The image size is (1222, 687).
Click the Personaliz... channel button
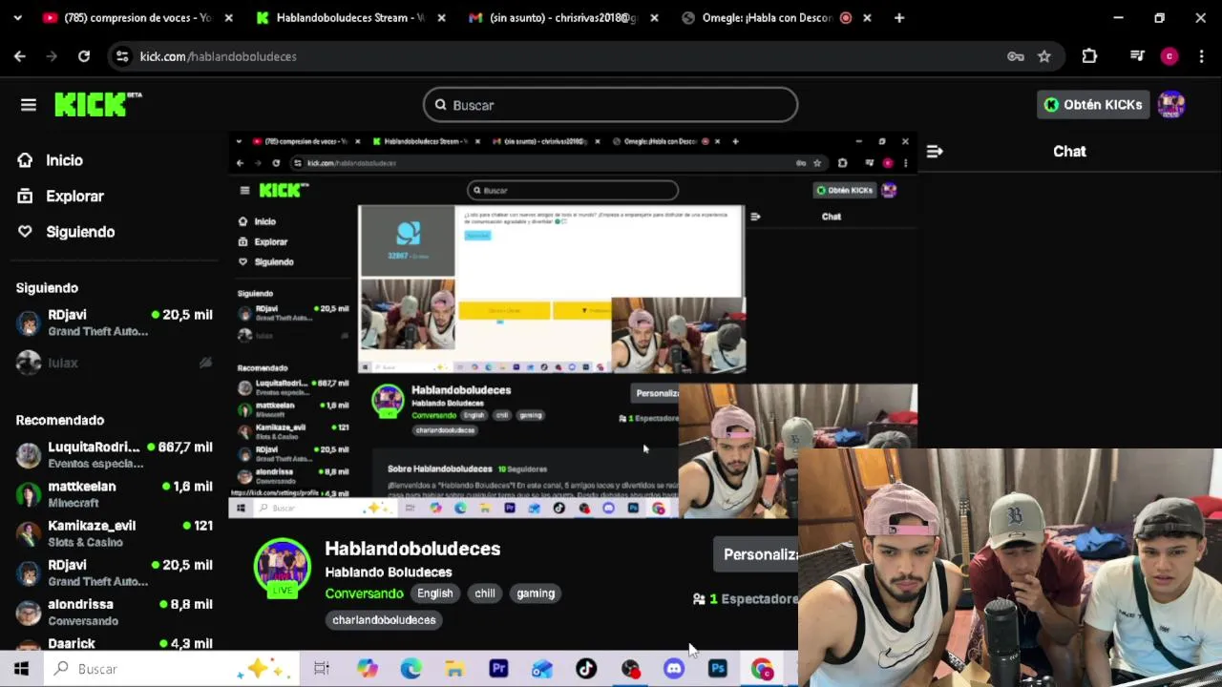point(756,554)
